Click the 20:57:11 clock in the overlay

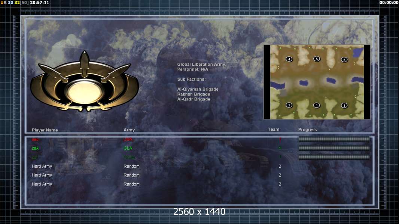point(39,3)
